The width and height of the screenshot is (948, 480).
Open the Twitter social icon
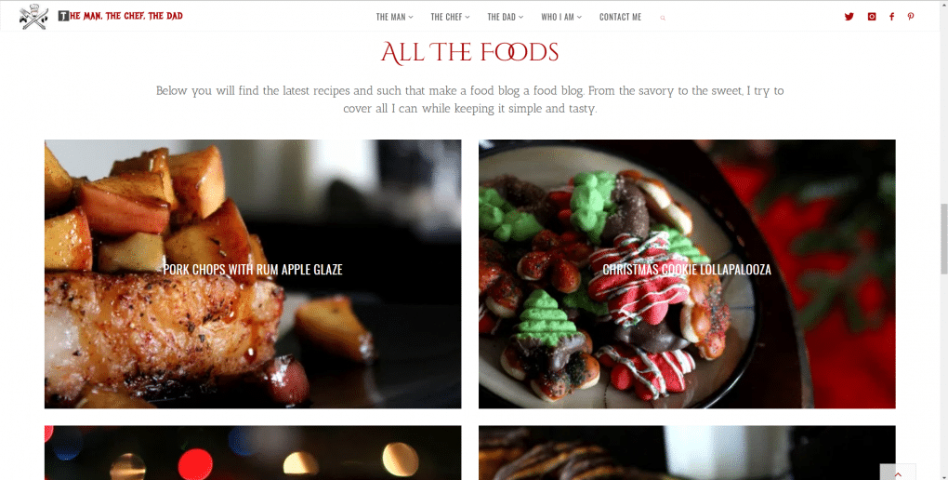pyautogui.click(x=849, y=17)
